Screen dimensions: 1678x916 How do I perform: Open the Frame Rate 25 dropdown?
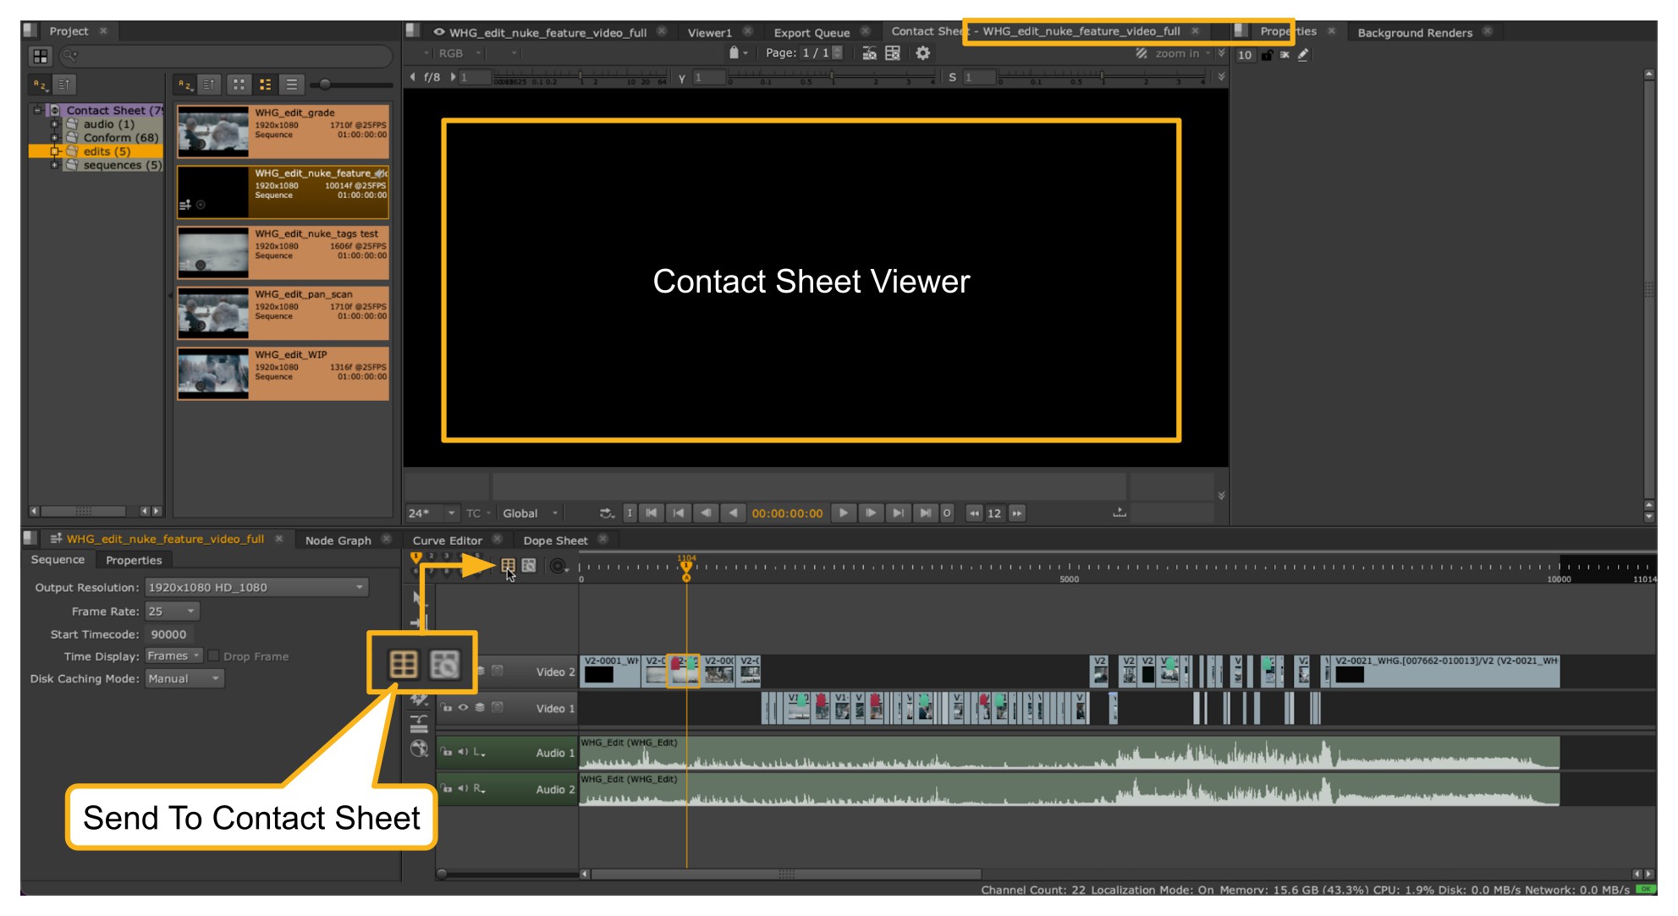[173, 611]
